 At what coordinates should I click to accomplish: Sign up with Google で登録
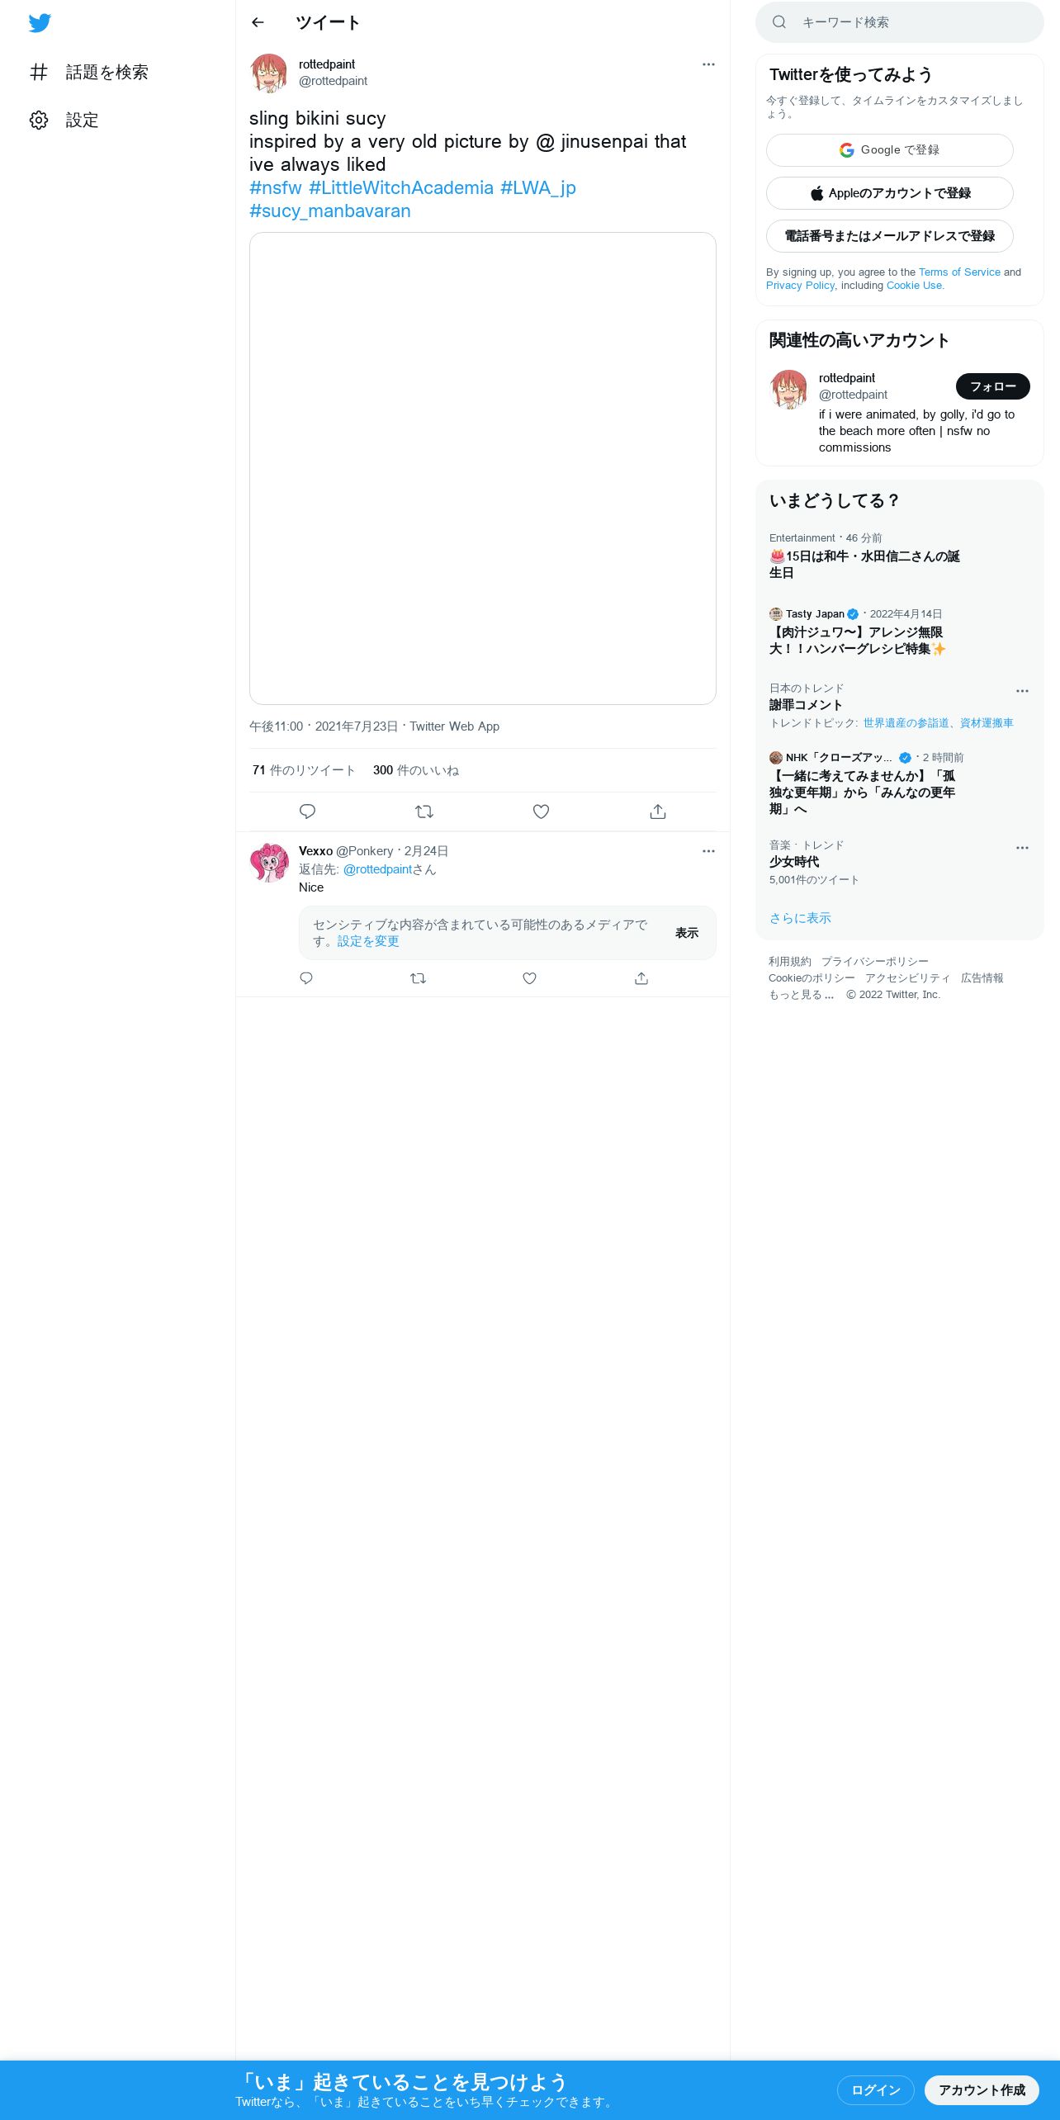[x=890, y=150]
